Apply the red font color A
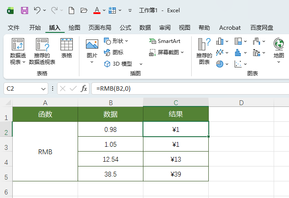The image size is (289, 198). click(97, 11)
